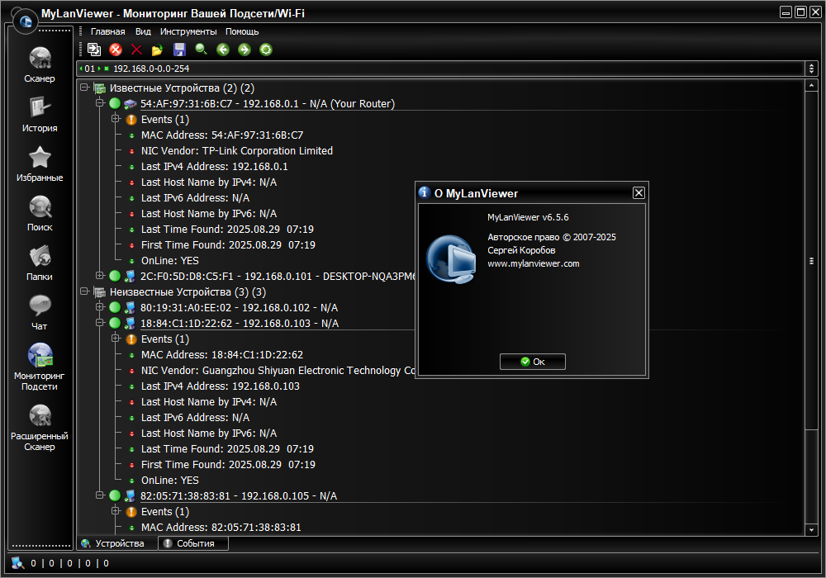The width and height of the screenshot is (826, 578).
Task: Collapse the 18:84:C1:1D:22:62 device node
Action: point(100,323)
